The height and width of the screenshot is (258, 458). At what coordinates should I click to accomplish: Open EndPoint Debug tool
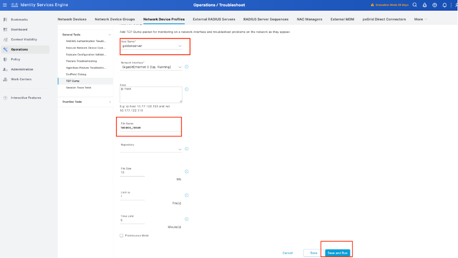point(76,74)
